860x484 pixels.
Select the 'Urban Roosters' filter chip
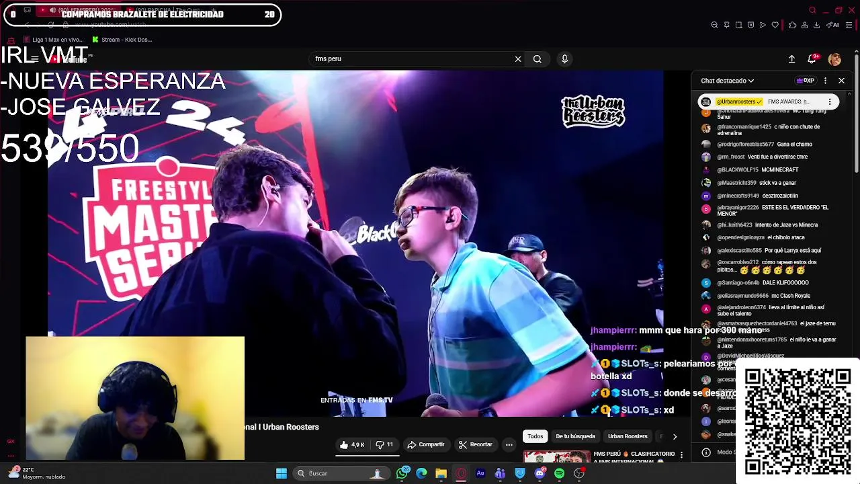[x=628, y=436]
